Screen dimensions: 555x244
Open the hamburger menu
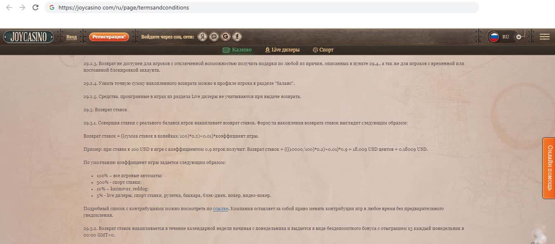click(x=544, y=37)
